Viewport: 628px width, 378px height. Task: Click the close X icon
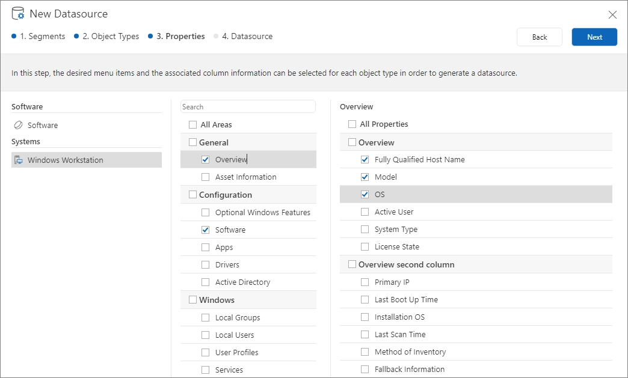[612, 14]
